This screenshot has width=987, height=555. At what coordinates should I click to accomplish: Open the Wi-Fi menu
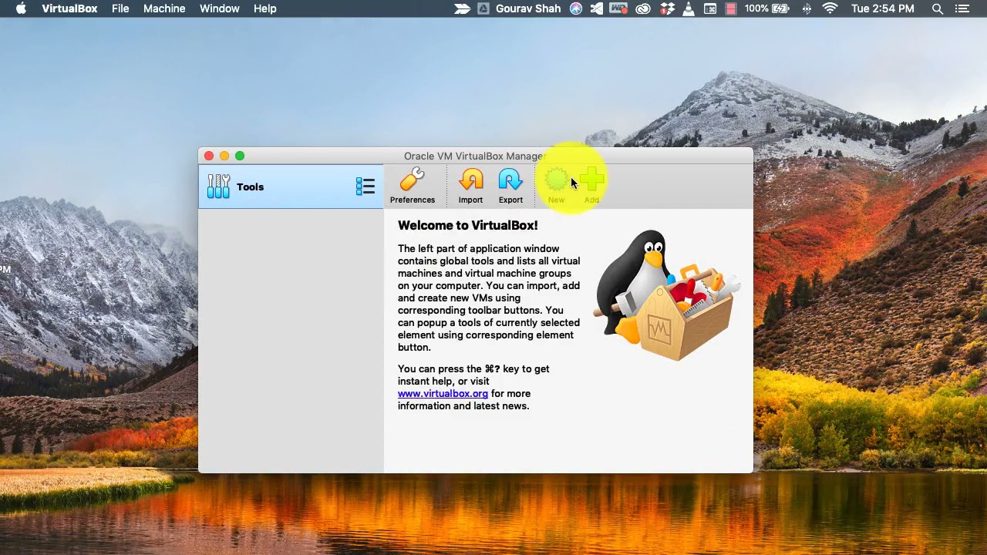point(830,8)
